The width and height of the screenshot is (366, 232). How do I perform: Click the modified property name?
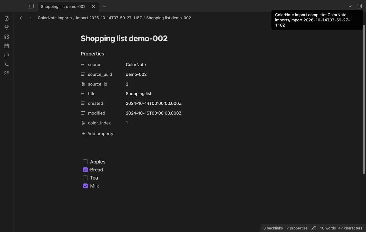click(96, 113)
